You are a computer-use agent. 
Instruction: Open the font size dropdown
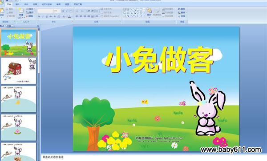[x=60, y=11]
